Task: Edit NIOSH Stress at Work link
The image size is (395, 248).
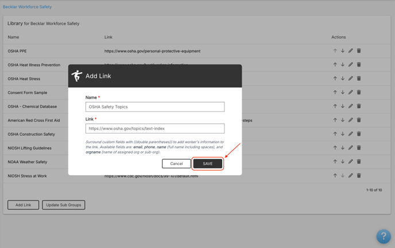Action: 351,175
